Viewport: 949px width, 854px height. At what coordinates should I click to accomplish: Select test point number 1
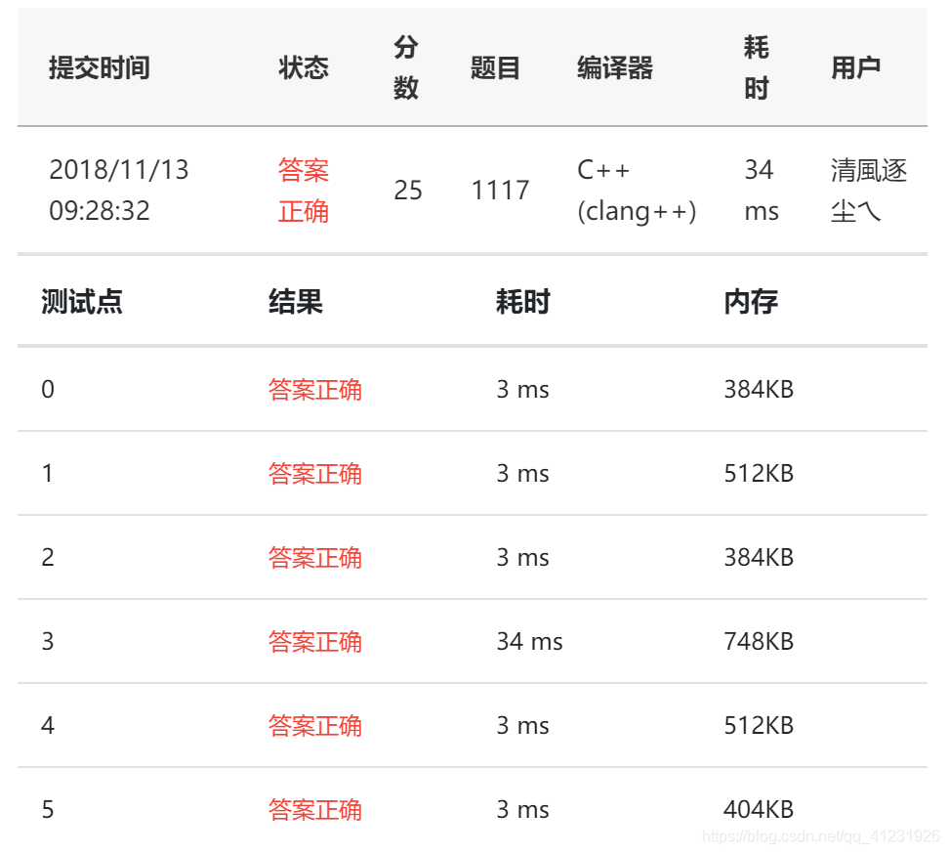[x=48, y=473]
